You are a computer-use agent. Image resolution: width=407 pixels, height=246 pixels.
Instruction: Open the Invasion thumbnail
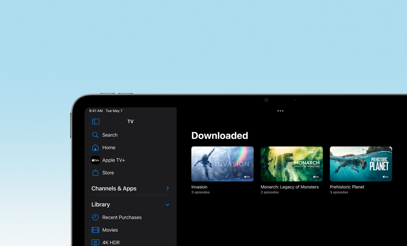[222, 164]
